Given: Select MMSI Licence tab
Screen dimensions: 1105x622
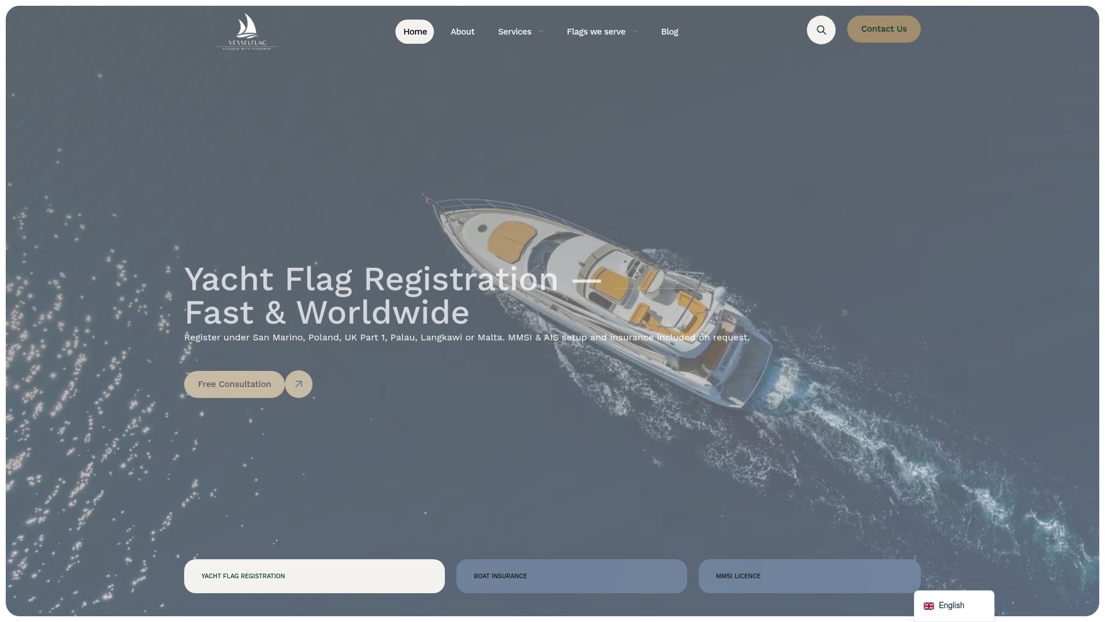Looking at the screenshot, I should pyautogui.click(x=809, y=576).
